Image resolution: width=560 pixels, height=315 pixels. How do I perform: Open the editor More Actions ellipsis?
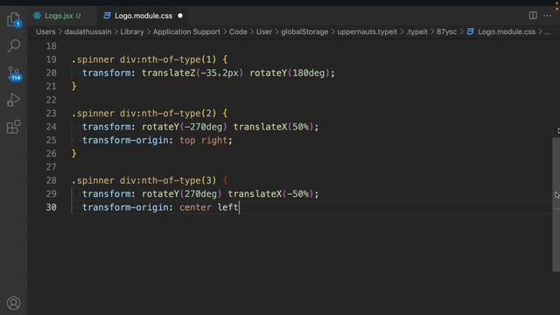(547, 16)
